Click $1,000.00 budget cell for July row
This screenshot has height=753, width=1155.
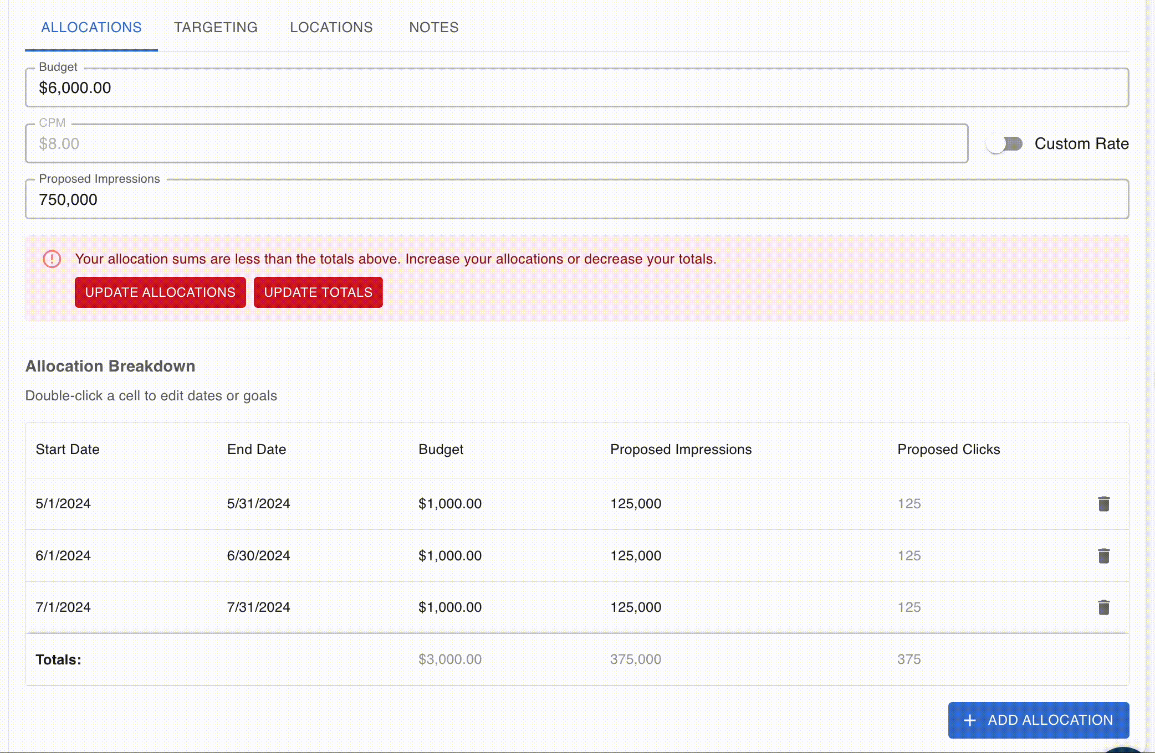(x=449, y=607)
